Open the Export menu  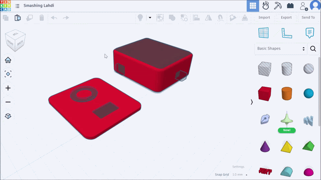(x=286, y=18)
